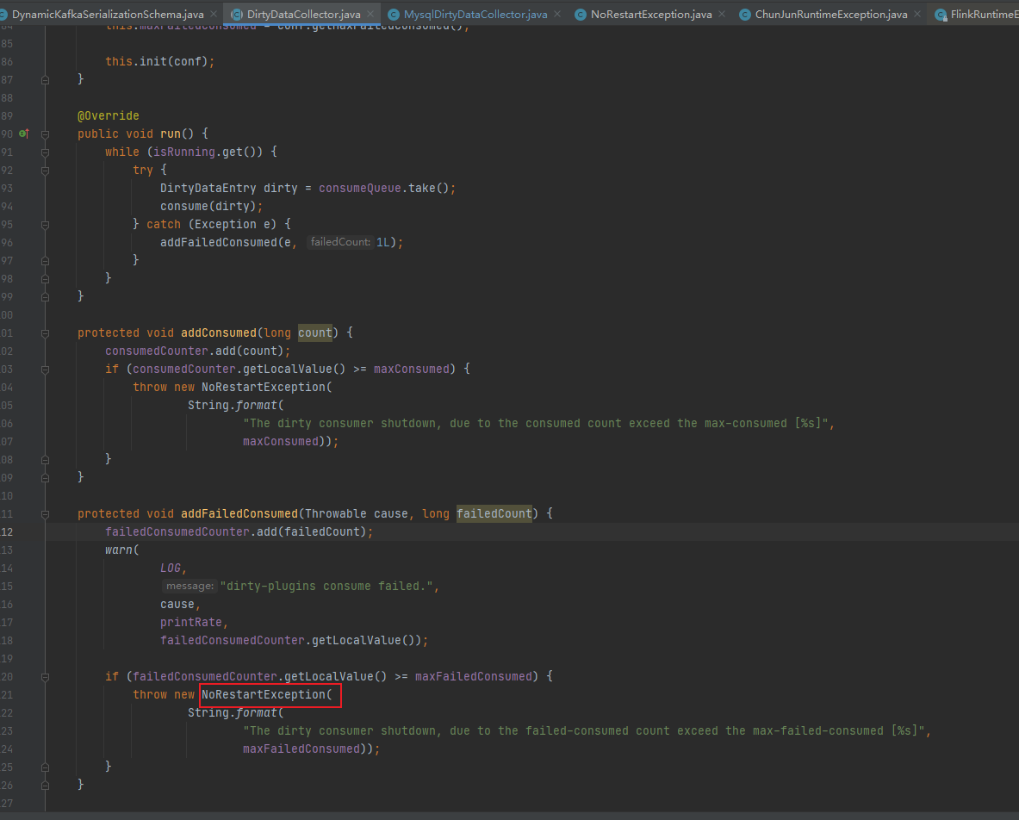Close the MysqlDirtyDataCollector.java tab
The height and width of the screenshot is (820, 1019).
(557, 14)
